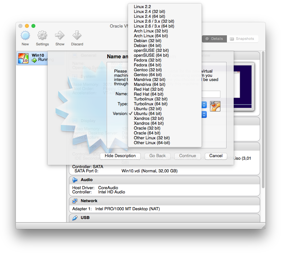Screen dimensions: 281x253
Task: Open the Type dropdown selector
Action: coord(204,105)
